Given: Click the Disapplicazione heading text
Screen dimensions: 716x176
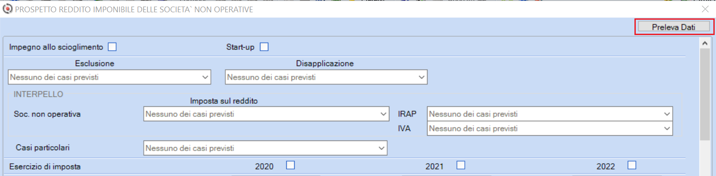Looking at the screenshot, I should (325, 63).
